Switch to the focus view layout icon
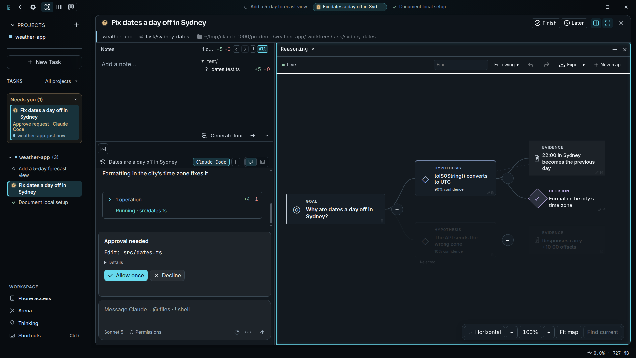Viewport: 636px width, 358px height. point(47,7)
